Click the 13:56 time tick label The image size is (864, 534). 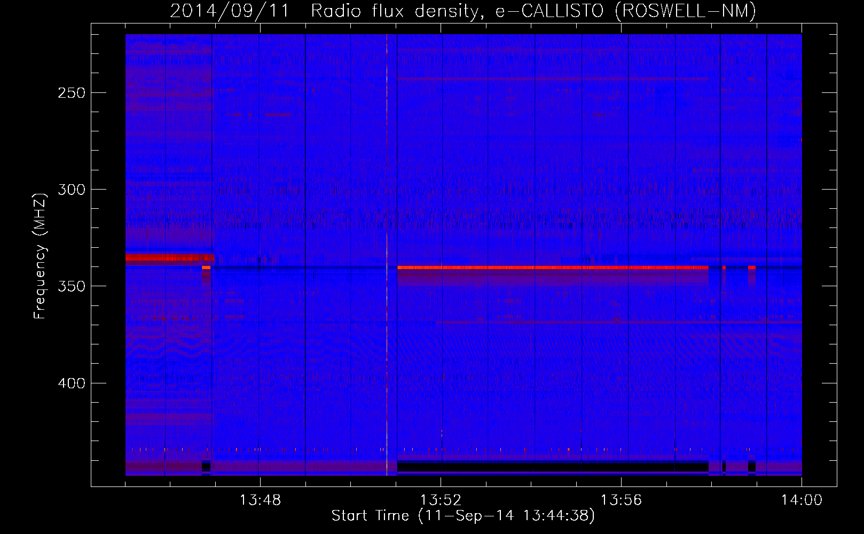621,500
